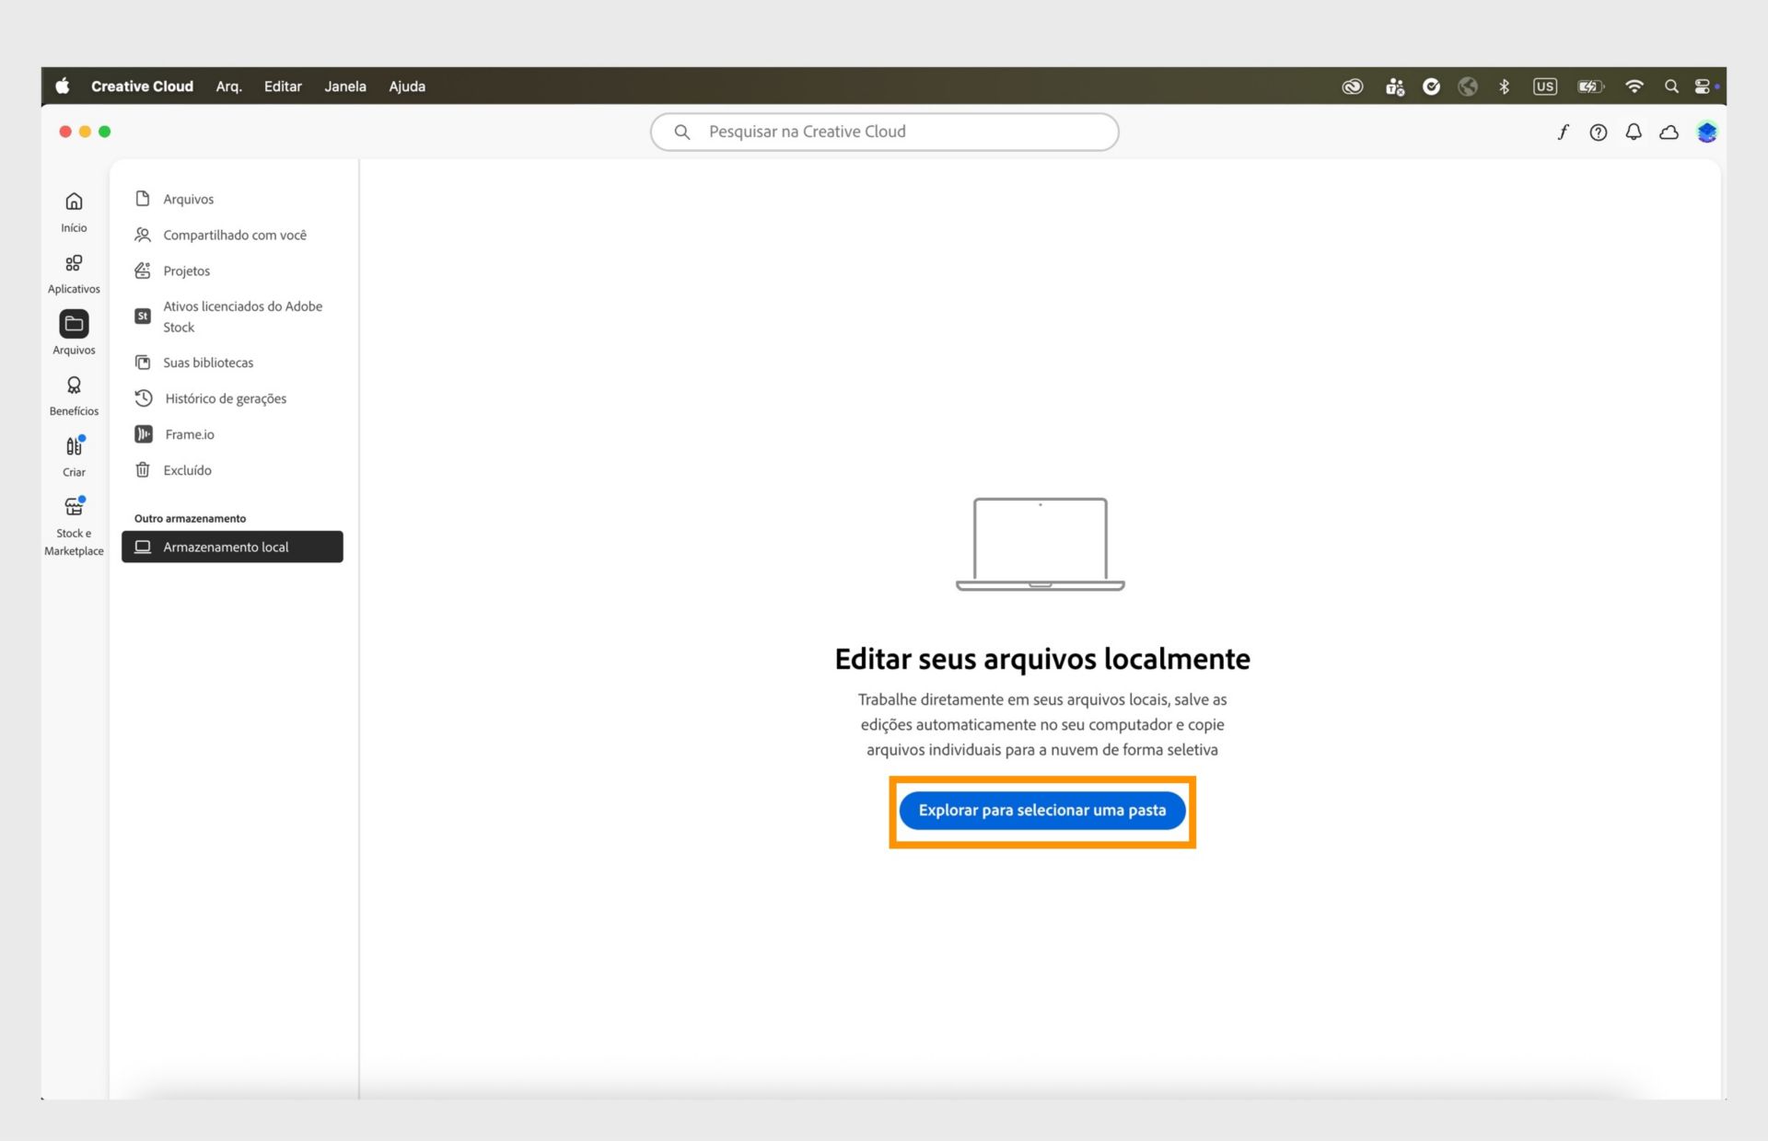Open the notifications bell
The height and width of the screenshot is (1141, 1768).
(x=1633, y=132)
